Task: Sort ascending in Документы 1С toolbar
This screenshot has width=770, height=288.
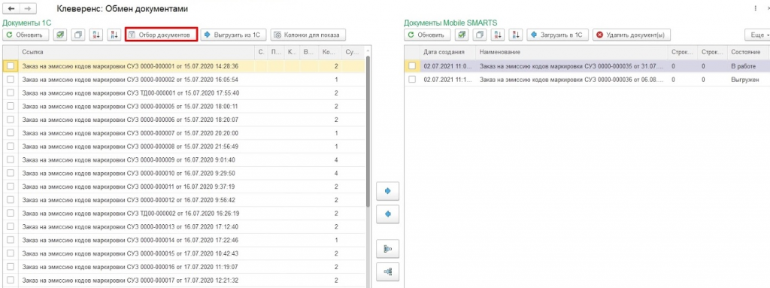Action: pyautogui.click(x=96, y=35)
